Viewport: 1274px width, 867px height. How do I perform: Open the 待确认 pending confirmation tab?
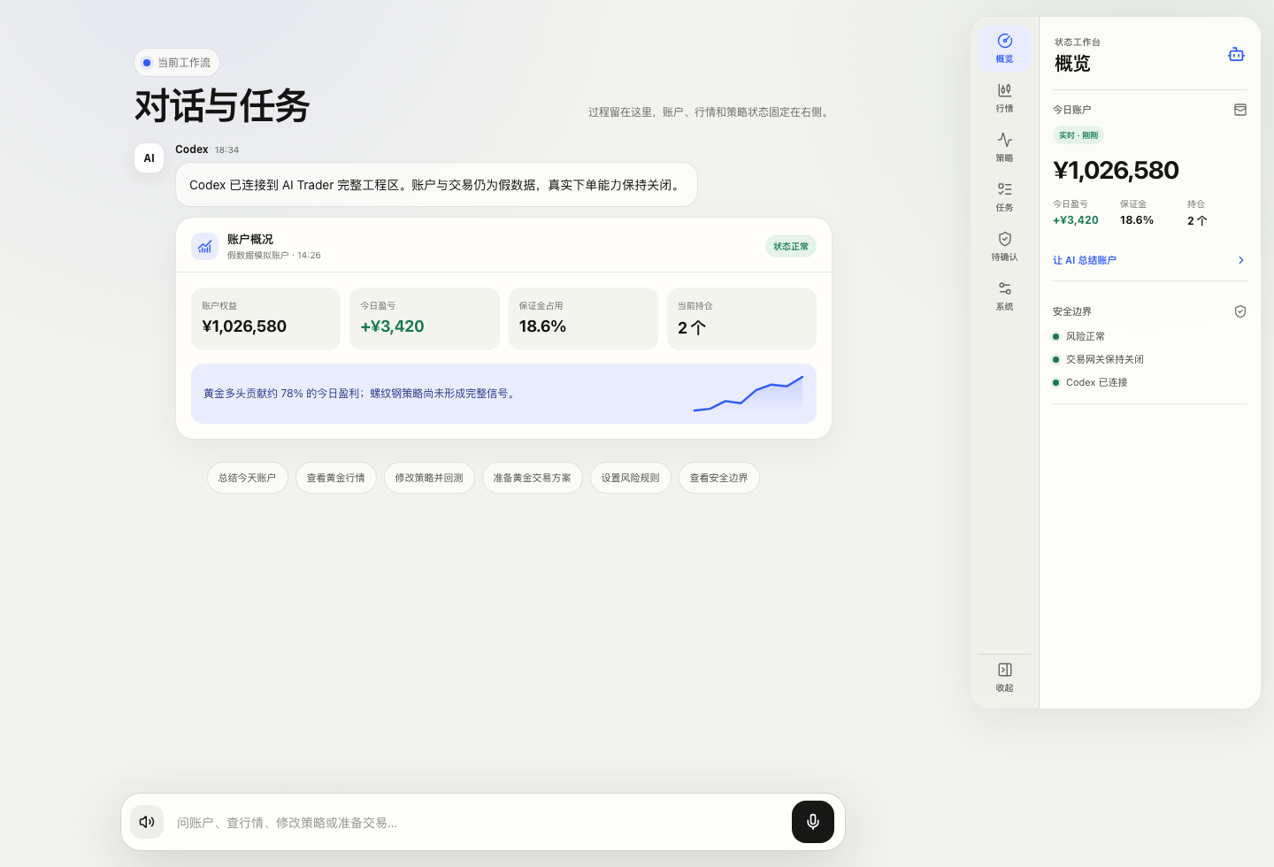pos(1004,247)
